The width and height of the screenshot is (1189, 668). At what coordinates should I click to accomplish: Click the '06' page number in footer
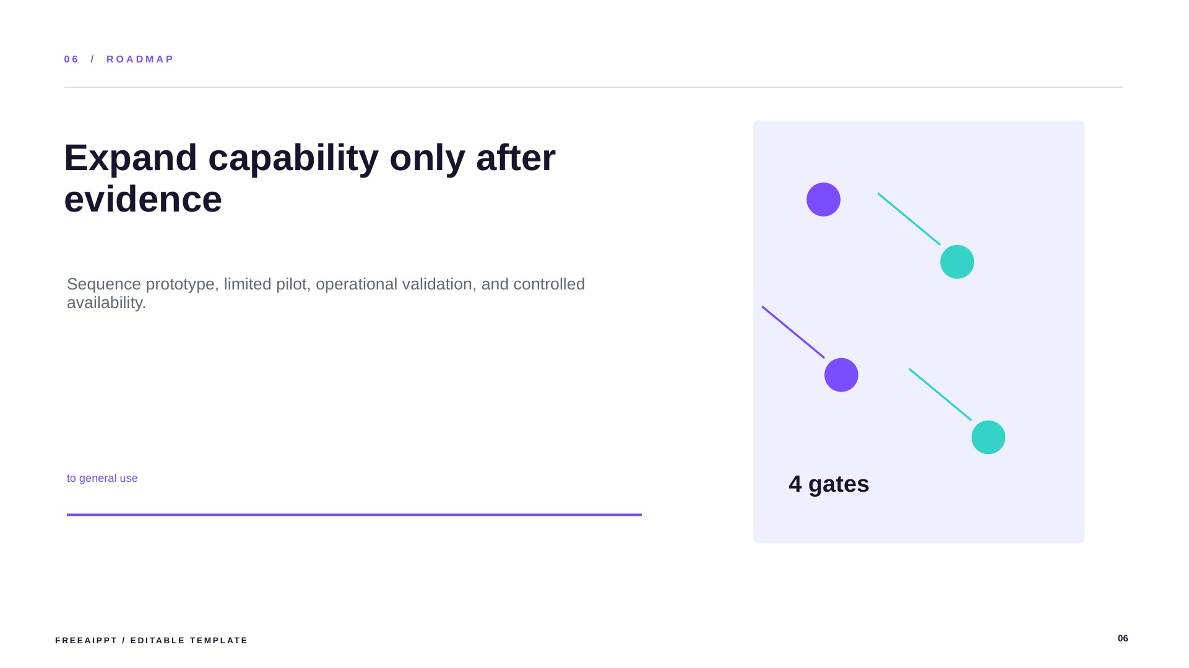[x=1123, y=638]
